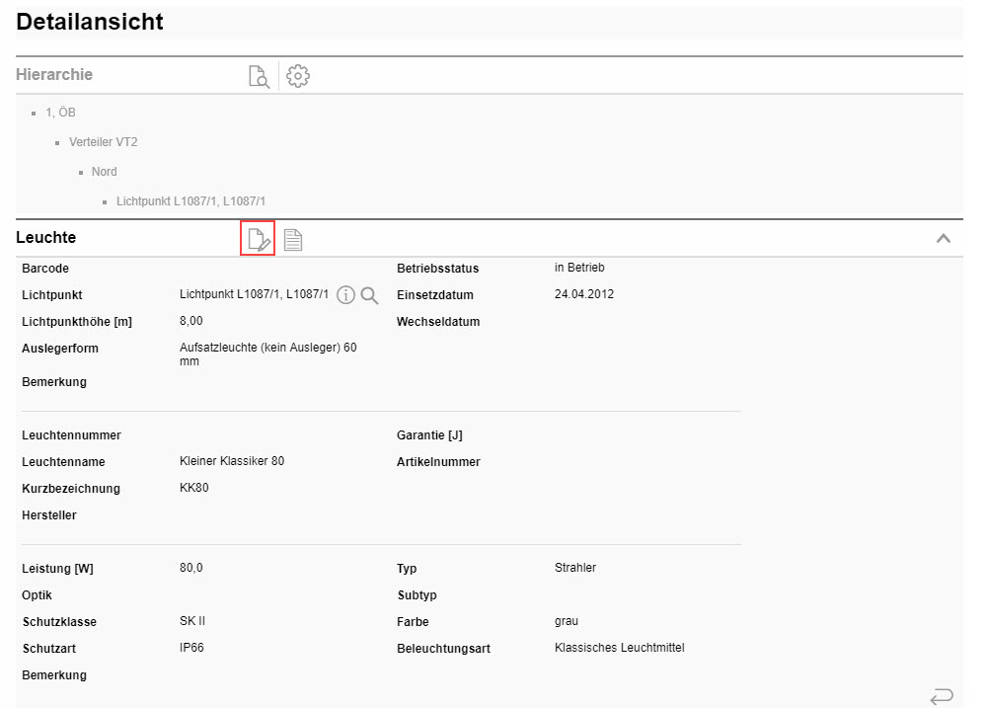The width and height of the screenshot is (987, 708).
Task: Click the Hierarchie section header
Action: pyautogui.click(x=54, y=74)
